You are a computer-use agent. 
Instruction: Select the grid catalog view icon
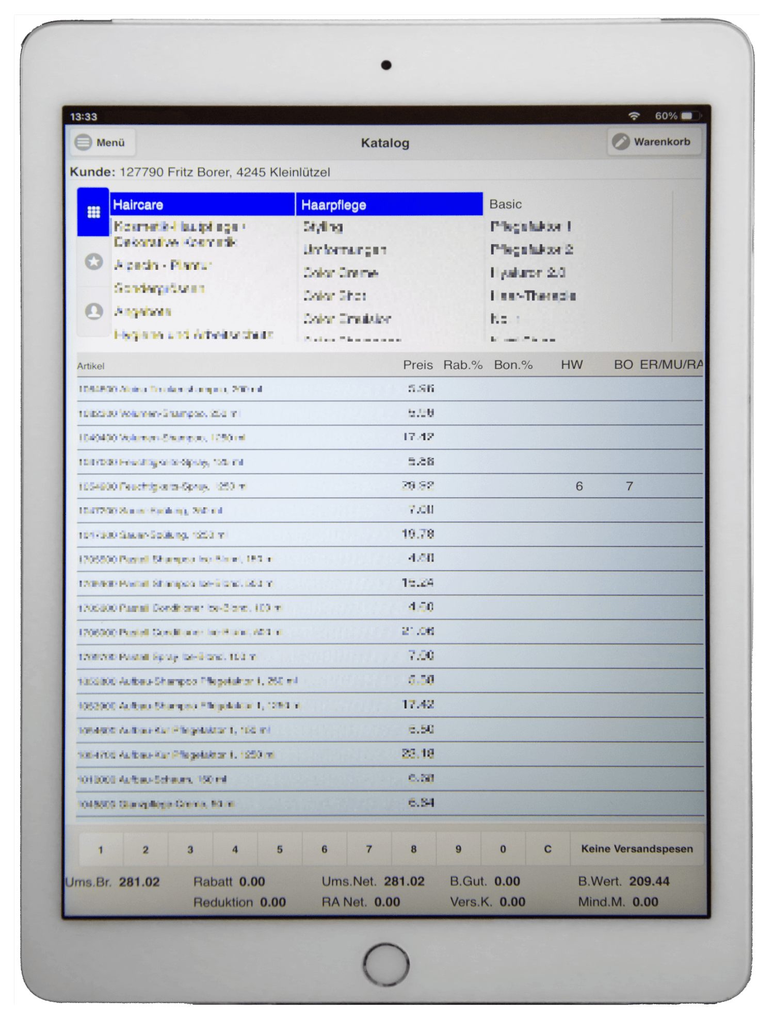pos(93,212)
